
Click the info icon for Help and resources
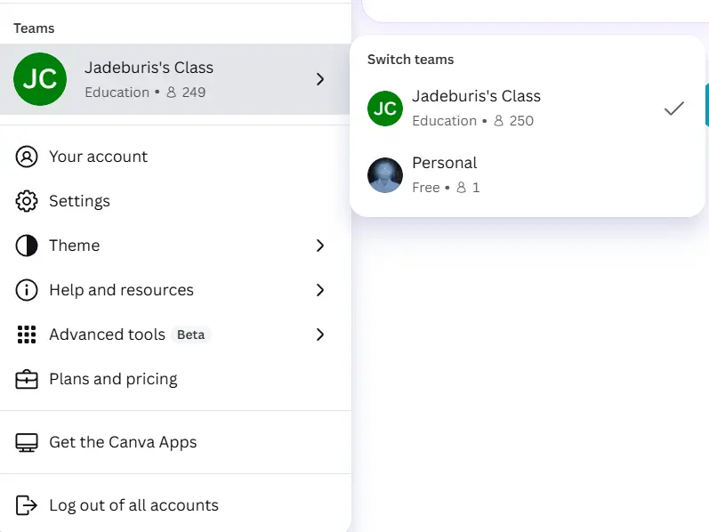coord(27,290)
